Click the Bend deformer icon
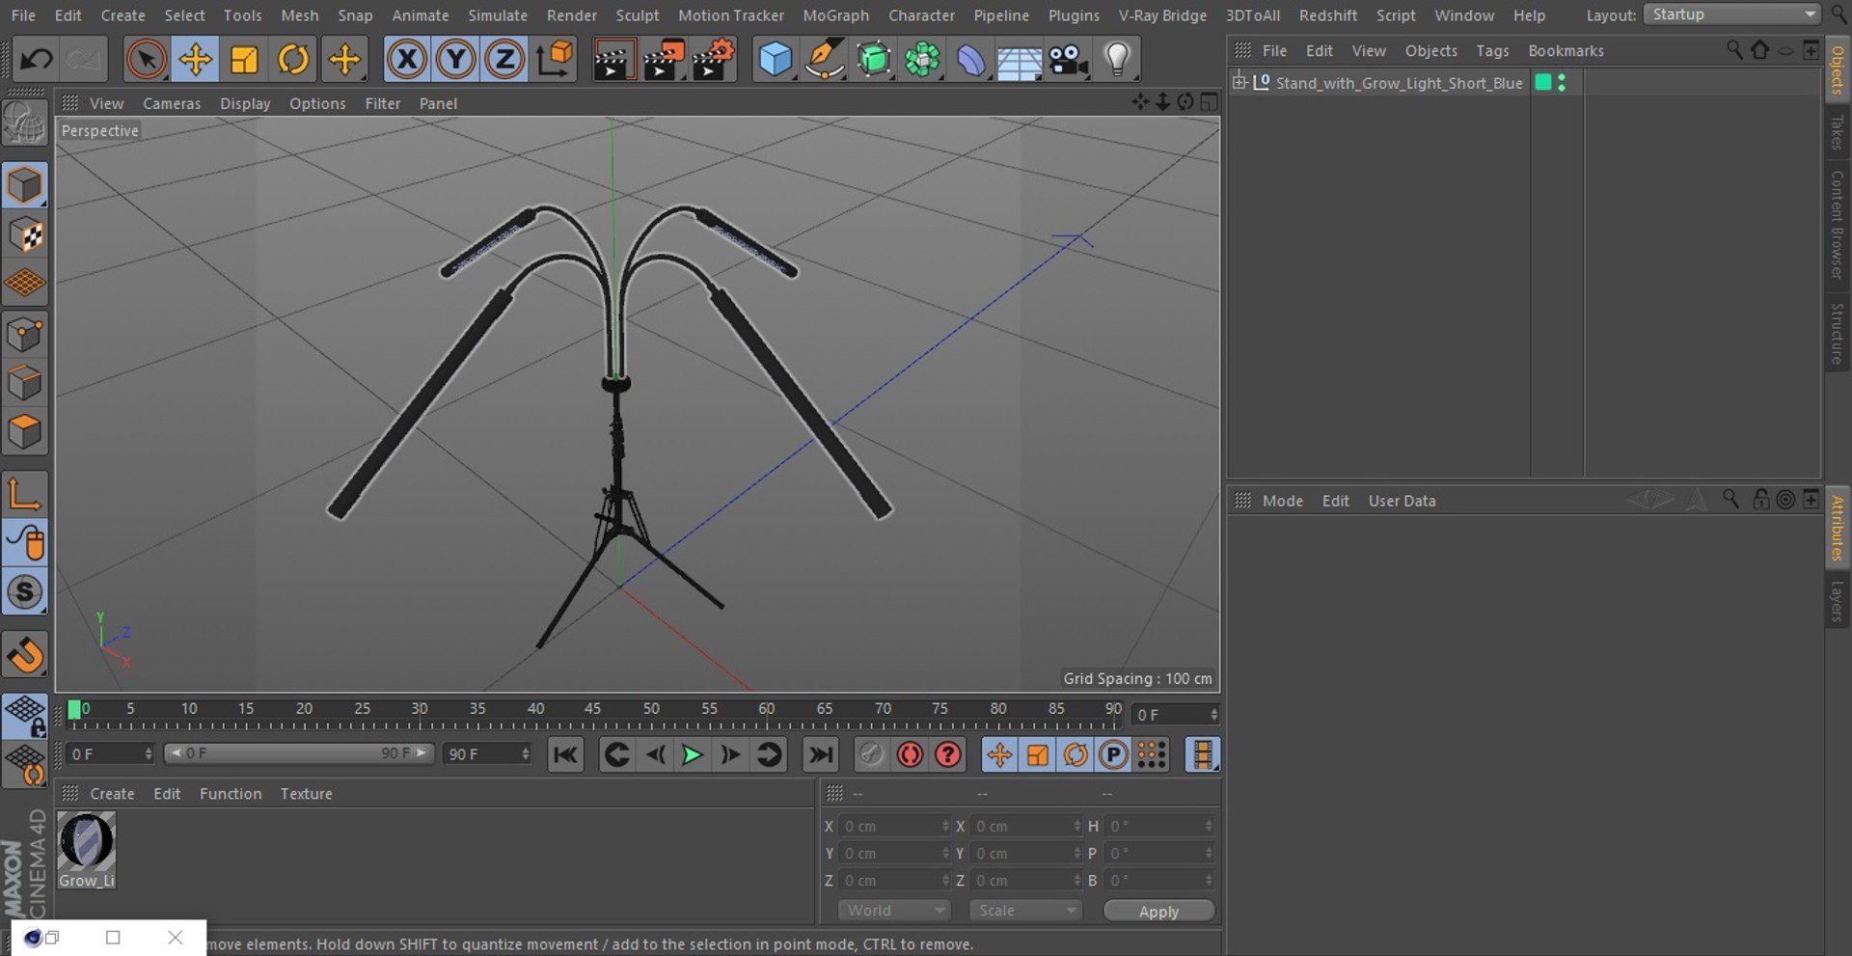 pos(971,60)
